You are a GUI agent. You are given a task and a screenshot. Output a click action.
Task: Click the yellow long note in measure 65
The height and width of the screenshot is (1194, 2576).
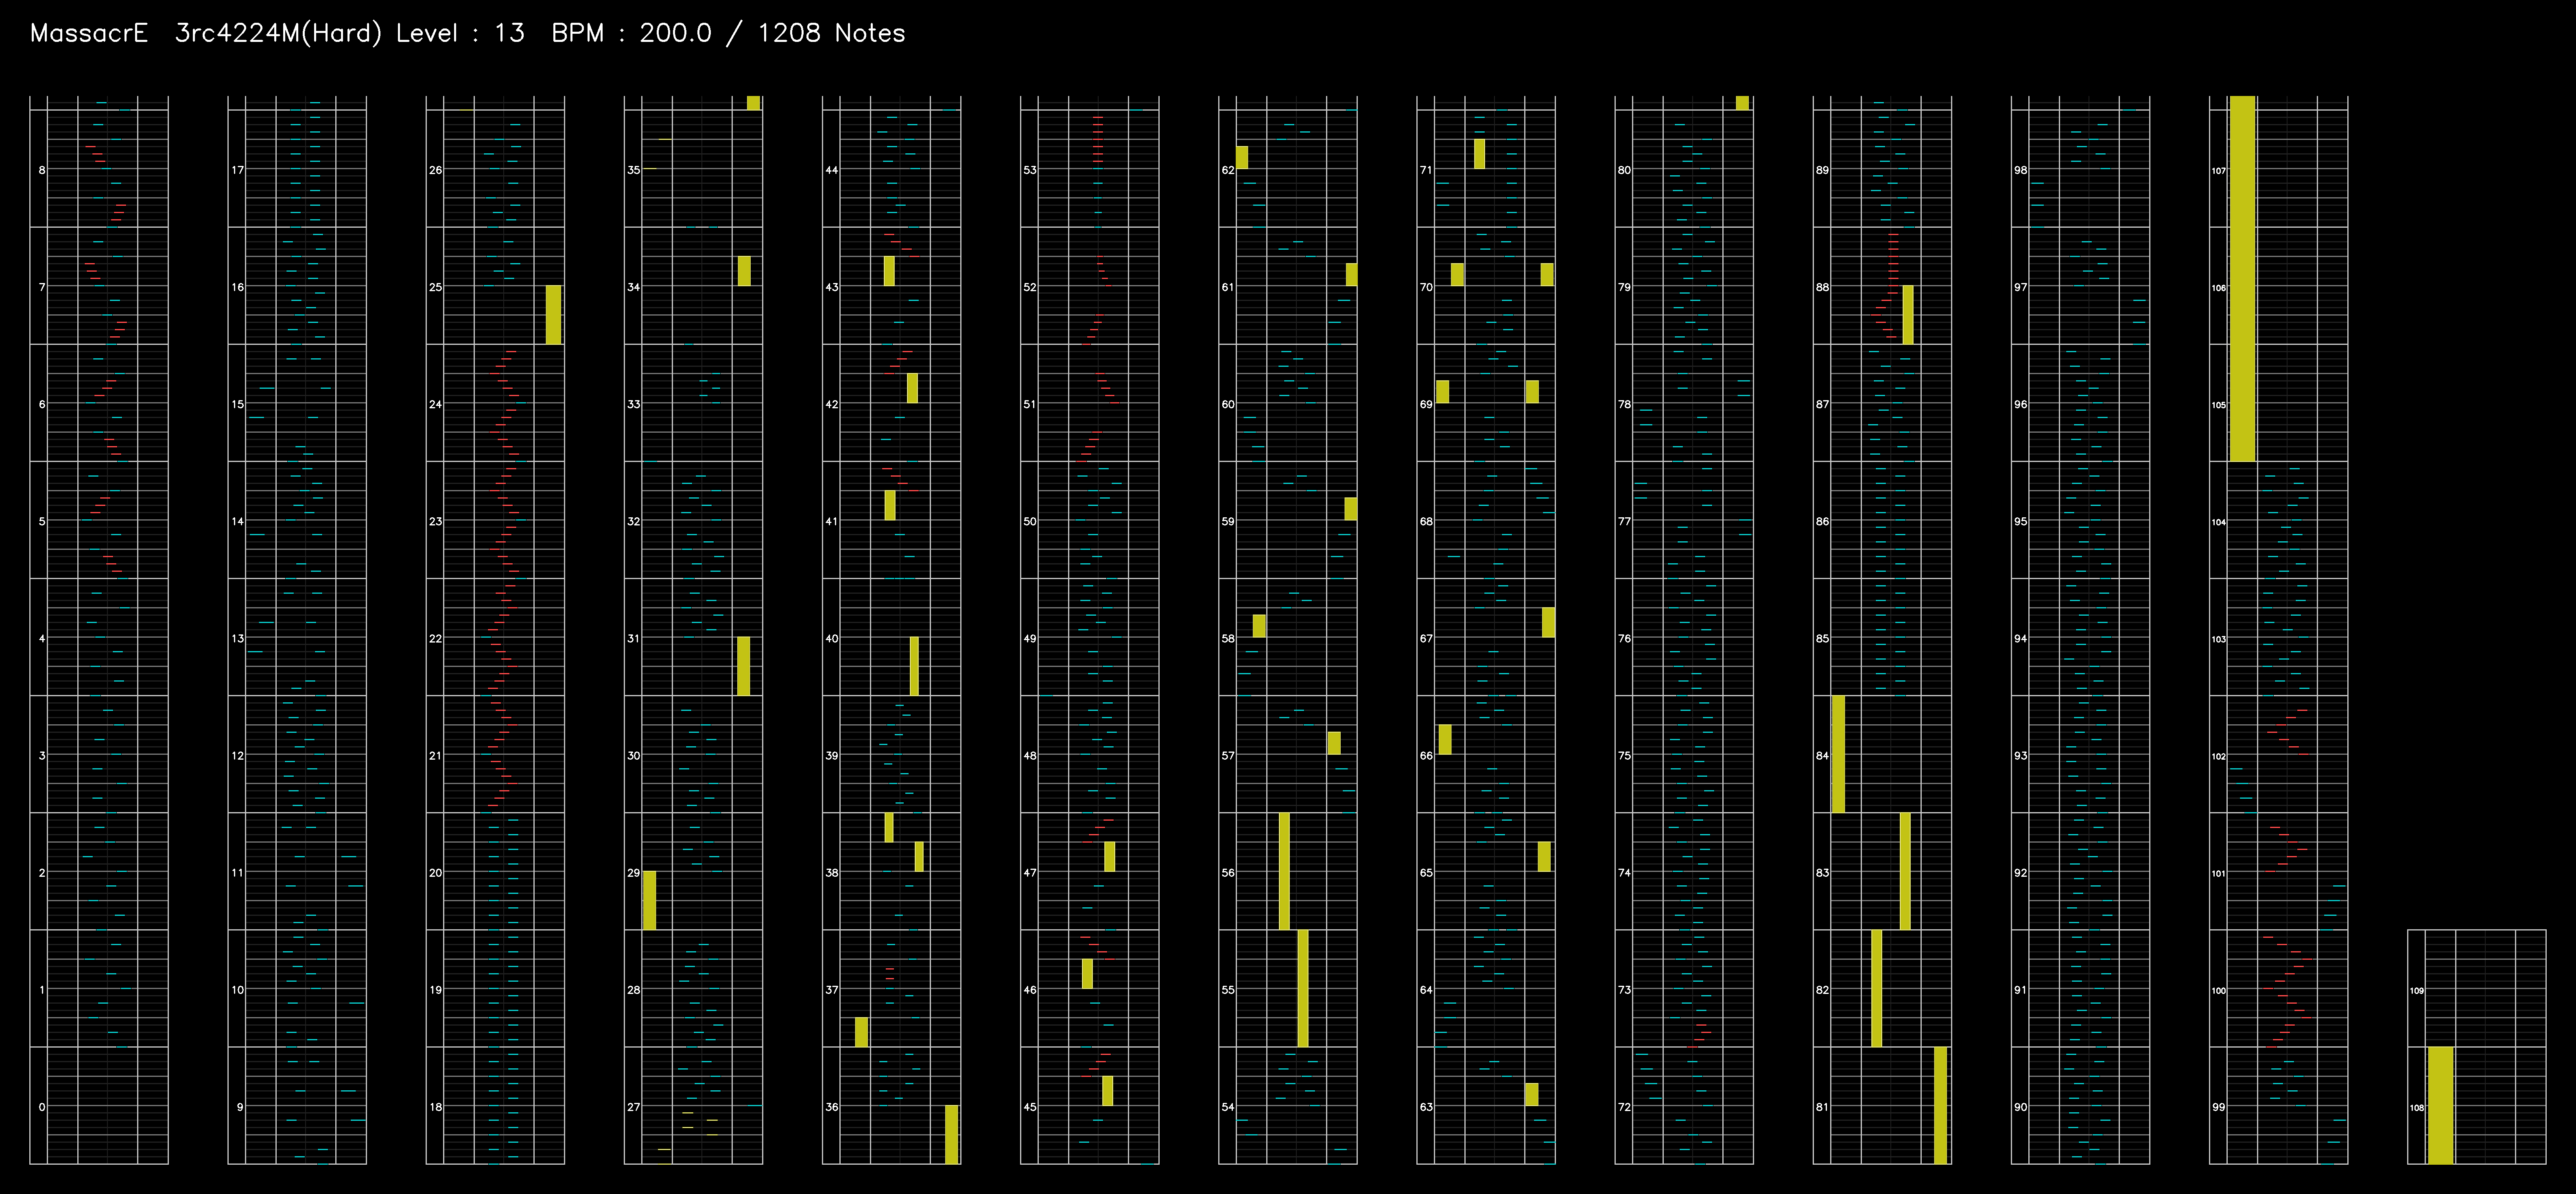pos(1544,856)
